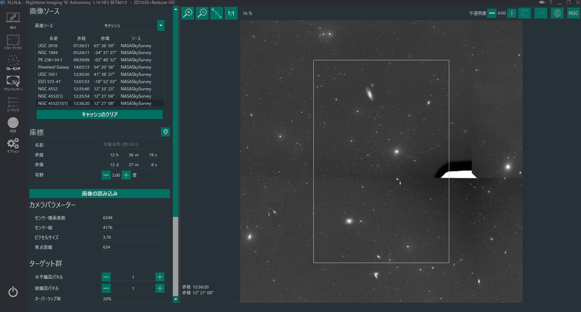
Task: Open the オプション options gear
Action: pyautogui.click(x=13, y=145)
